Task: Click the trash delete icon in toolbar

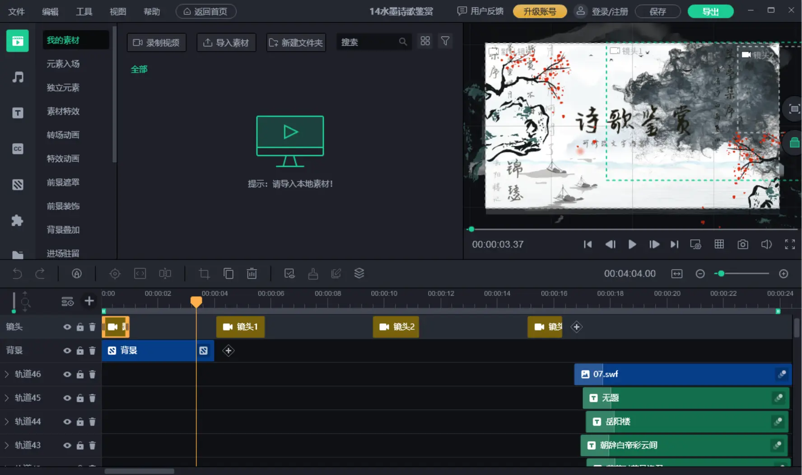Action: coord(252,274)
